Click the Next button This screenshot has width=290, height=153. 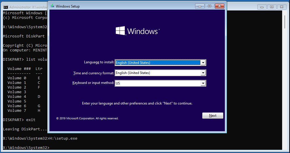click(213, 116)
